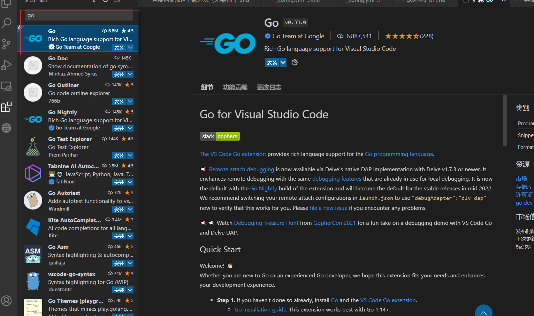The width and height of the screenshot is (534, 316).
Task: Expand install dropdown for Go in details page
Action: tap(283, 63)
